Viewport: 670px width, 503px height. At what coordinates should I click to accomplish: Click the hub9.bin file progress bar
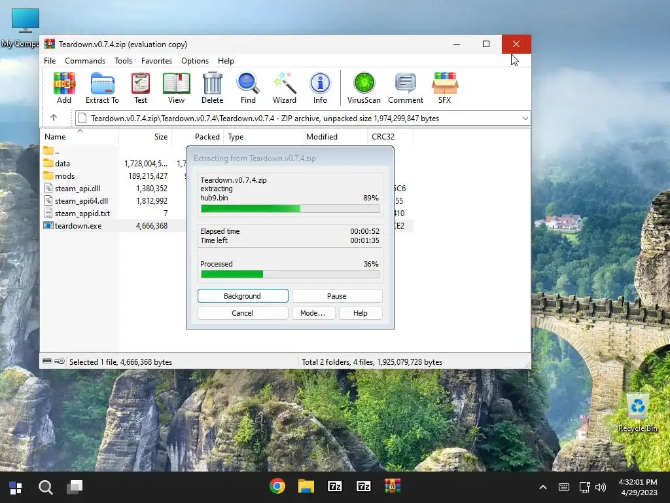tap(290, 209)
